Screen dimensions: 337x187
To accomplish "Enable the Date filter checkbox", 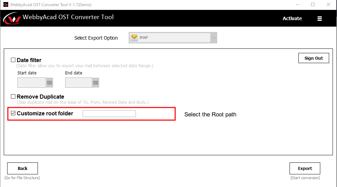I will (13, 60).
